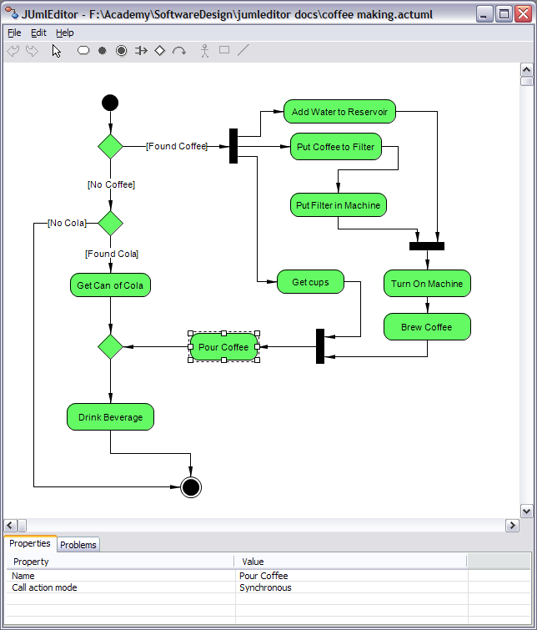Screen dimensions: 537x630
Task: Select the fork bar after [Found Coffee]
Action: pyautogui.click(x=233, y=146)
